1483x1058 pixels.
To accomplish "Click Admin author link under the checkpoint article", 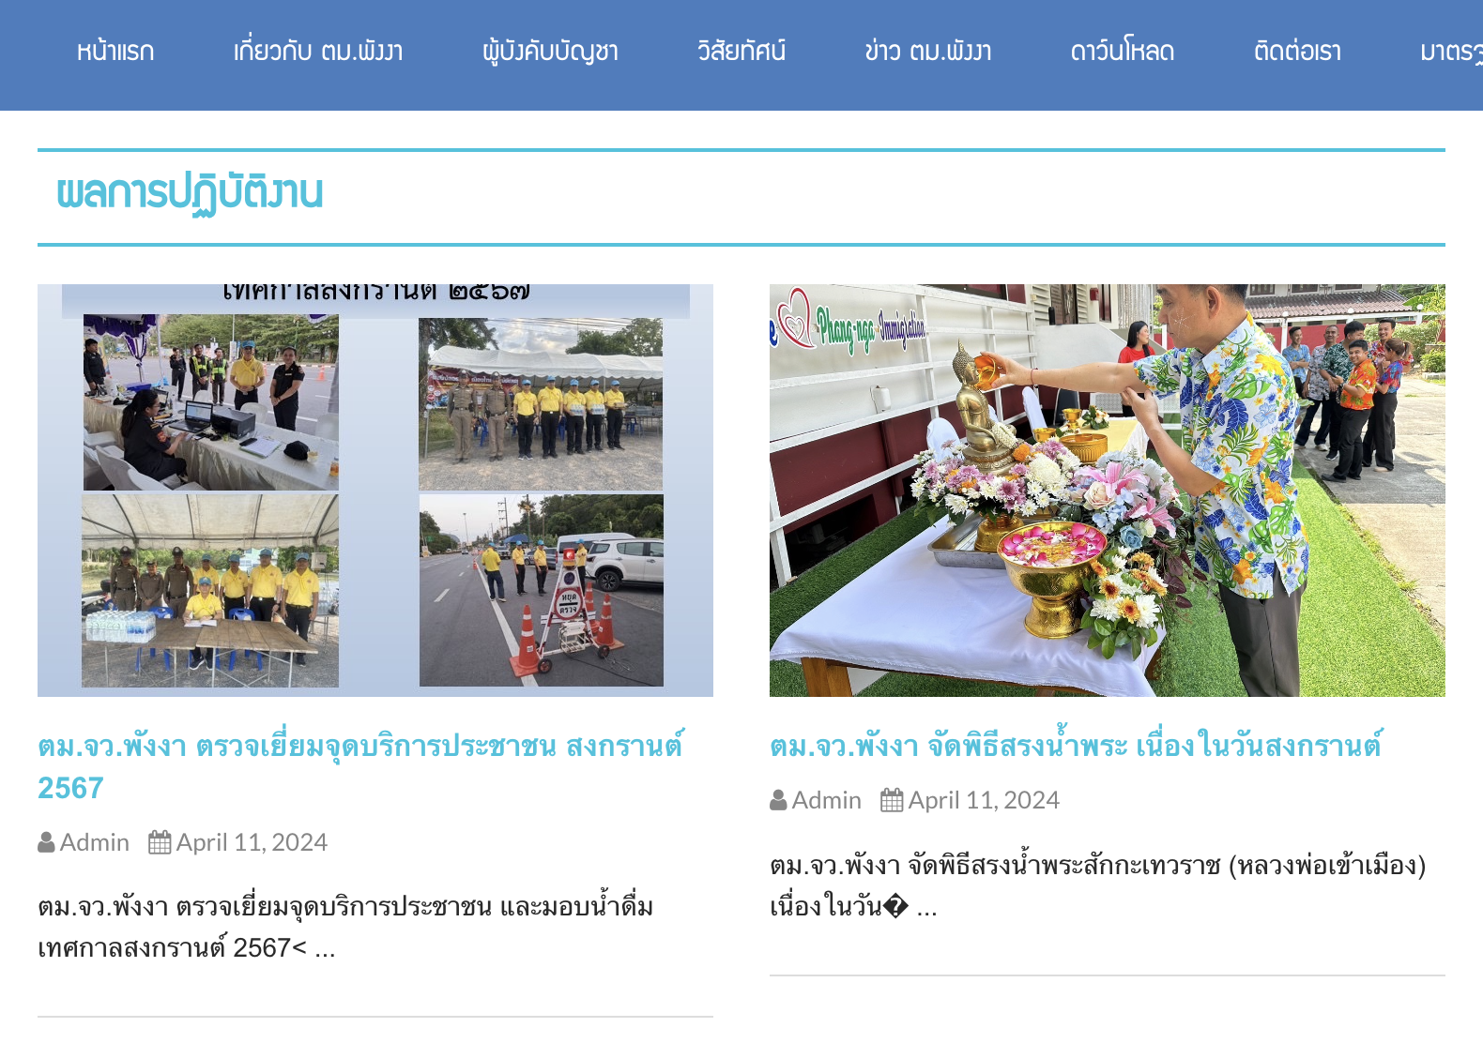I will coord(95,842).
